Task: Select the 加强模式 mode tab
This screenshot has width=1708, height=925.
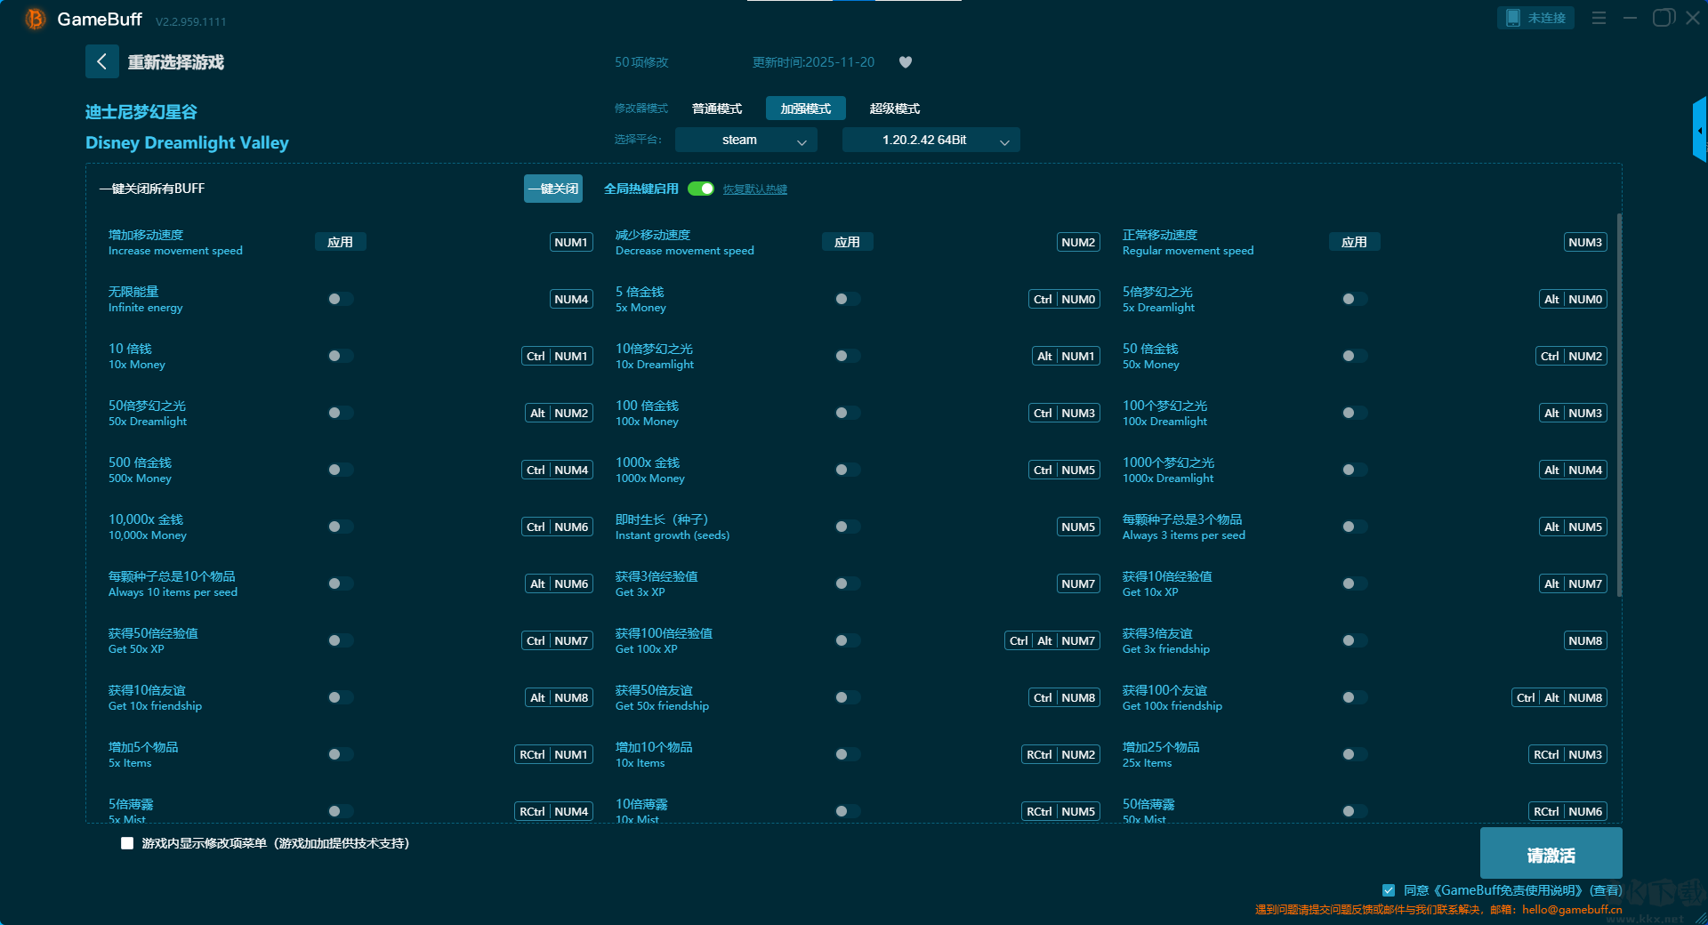Action: point(806,109)
